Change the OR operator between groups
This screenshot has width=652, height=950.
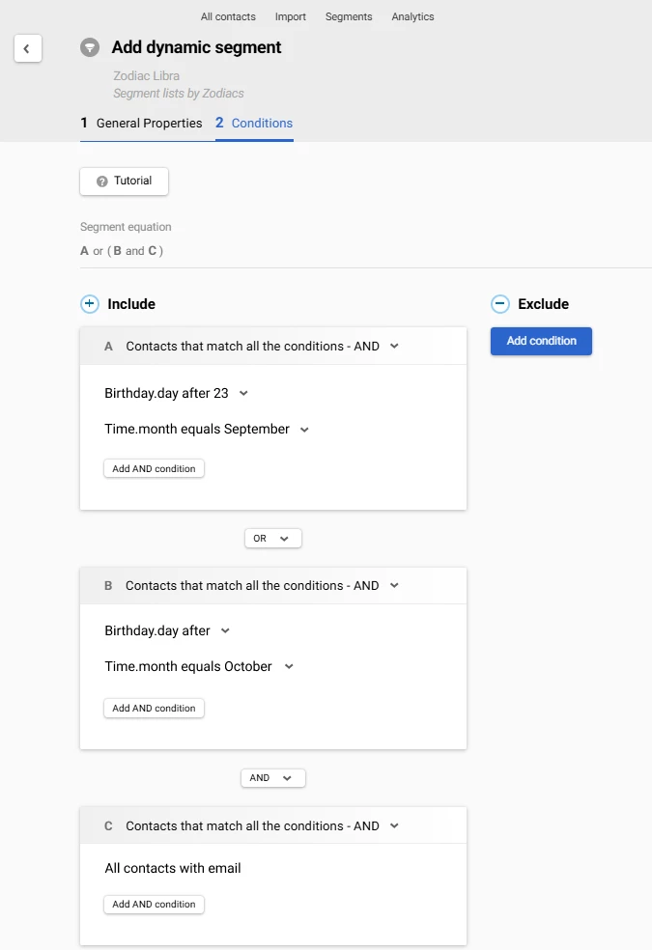[272, 539]
